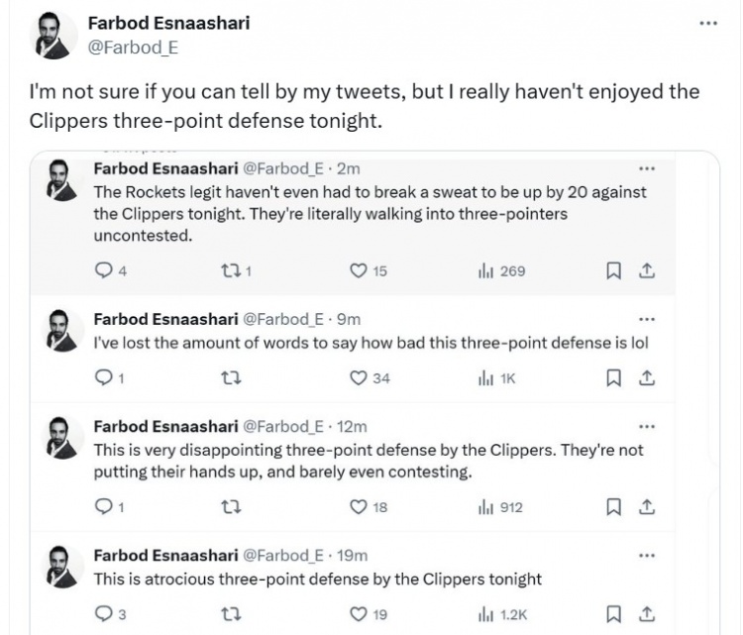View the 1.2K views analytics
The image size is (743, 635).
pyautogui.click(x=486, y=614)
